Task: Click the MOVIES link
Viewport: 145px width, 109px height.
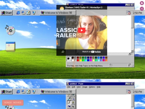Action: (x=17, y=103)
